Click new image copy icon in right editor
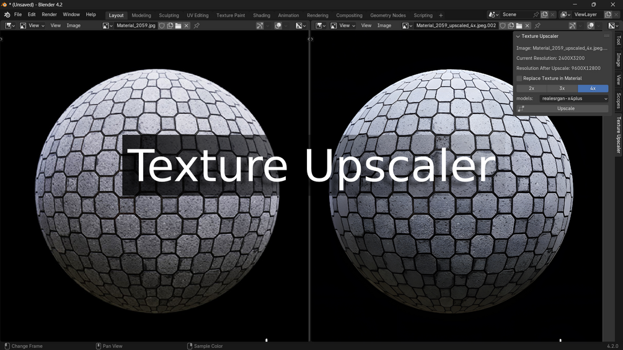This screenshot has height=350, width=623. [x=511, y=25]
